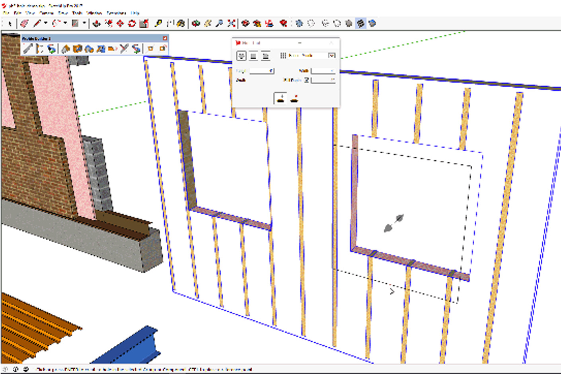
Task: Open the preset dropdown in Hole Tool dialog
Action: [331, 56]
